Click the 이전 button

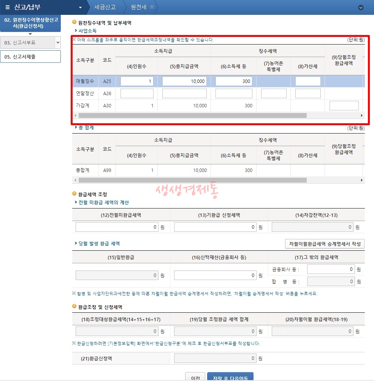[195, 378]
